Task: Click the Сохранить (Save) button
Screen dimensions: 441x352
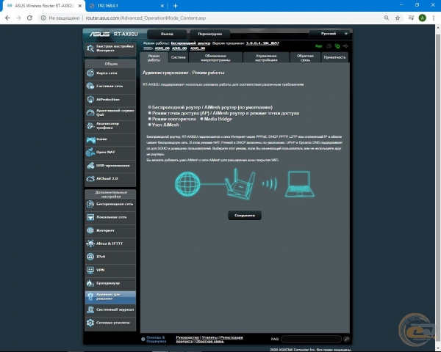Action: click(x=245, y=216)
